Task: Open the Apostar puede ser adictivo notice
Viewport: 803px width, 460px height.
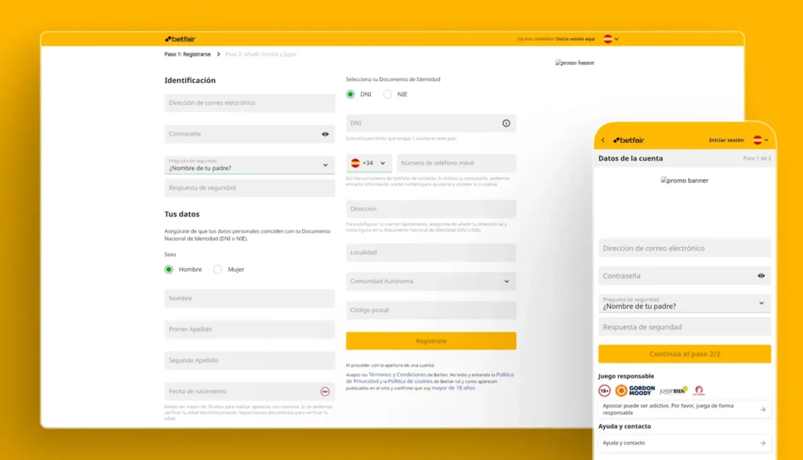Action: 684,409
